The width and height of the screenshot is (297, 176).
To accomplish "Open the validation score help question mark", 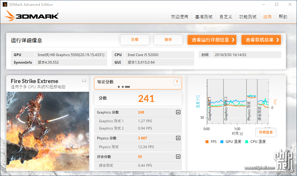I will point(177,82).
